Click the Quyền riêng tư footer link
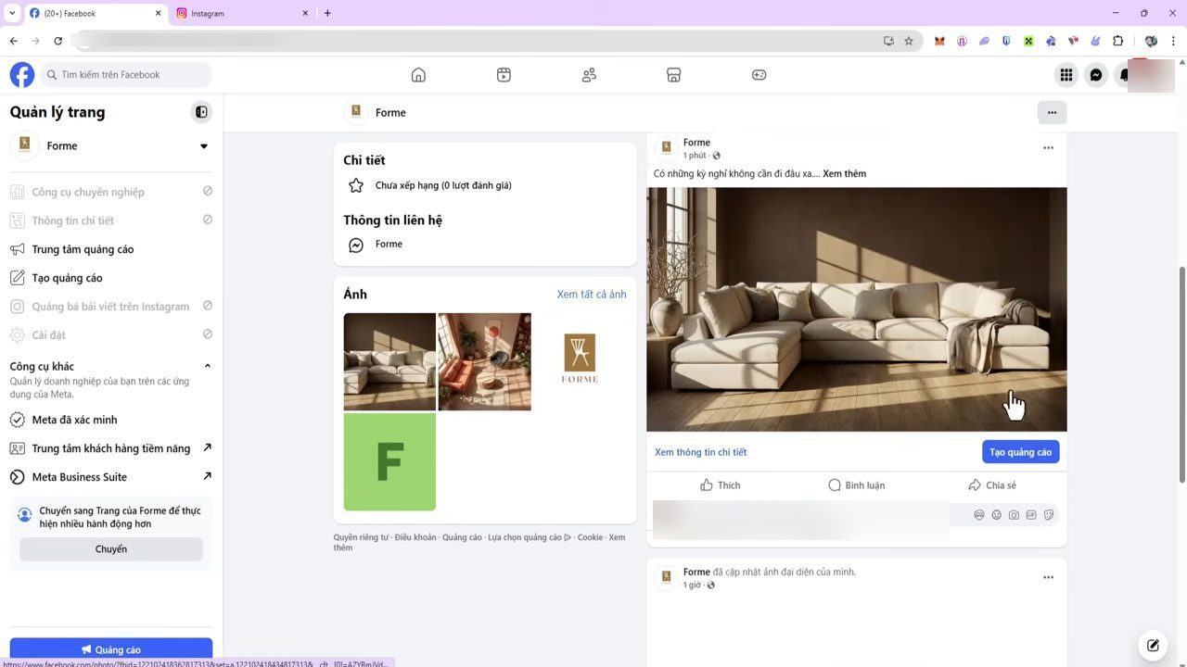1187x667 pixels. (x=361, y=537)
